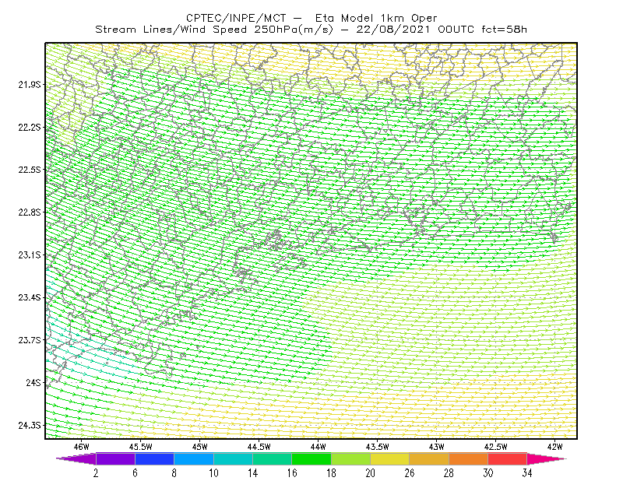Image resolution: width=623 pixels, height=481 pixels.
Task: Select the teal-green 14-16 legend swatch
Action: pos(272,458)
